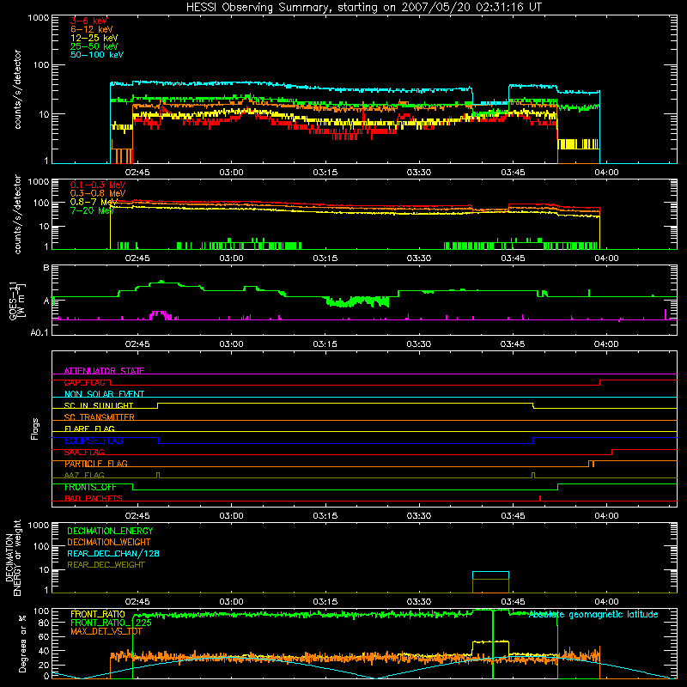Image resolution: width=687 pixels, height=687 pixels.
Task: Click the 7-20 MeV legend label
Action: 92,210
